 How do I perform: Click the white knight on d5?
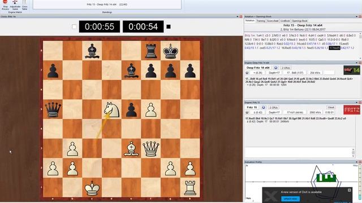111,109
